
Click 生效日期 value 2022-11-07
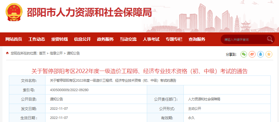[59, 118]
